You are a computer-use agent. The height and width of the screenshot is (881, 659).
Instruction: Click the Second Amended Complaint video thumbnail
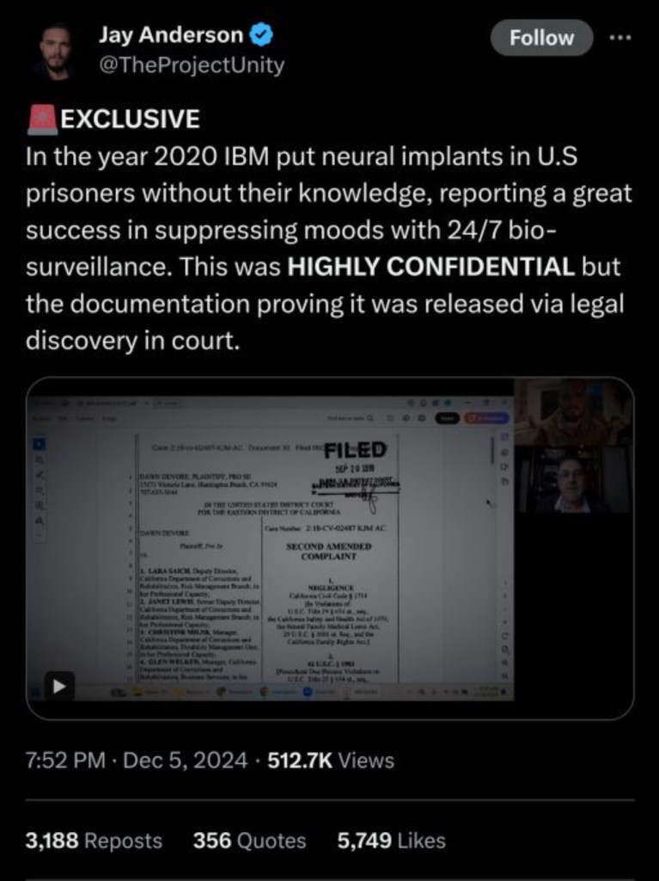tap(330, 548)
